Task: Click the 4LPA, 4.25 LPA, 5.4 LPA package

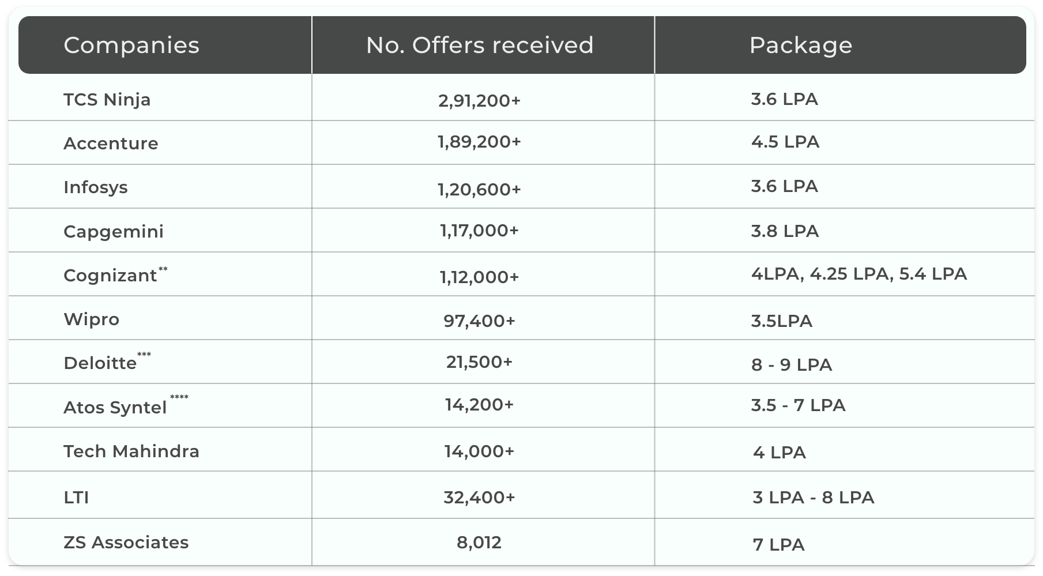Action: 859,274
